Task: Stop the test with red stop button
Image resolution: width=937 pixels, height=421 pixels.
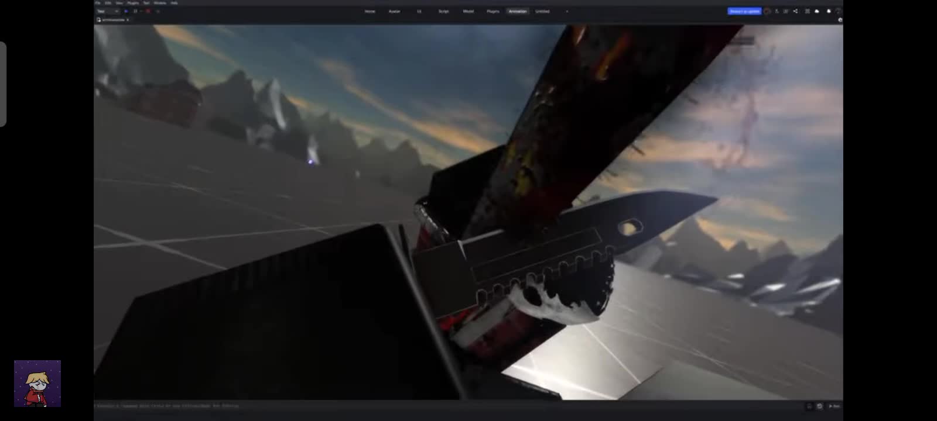Action: pos(148,11)
